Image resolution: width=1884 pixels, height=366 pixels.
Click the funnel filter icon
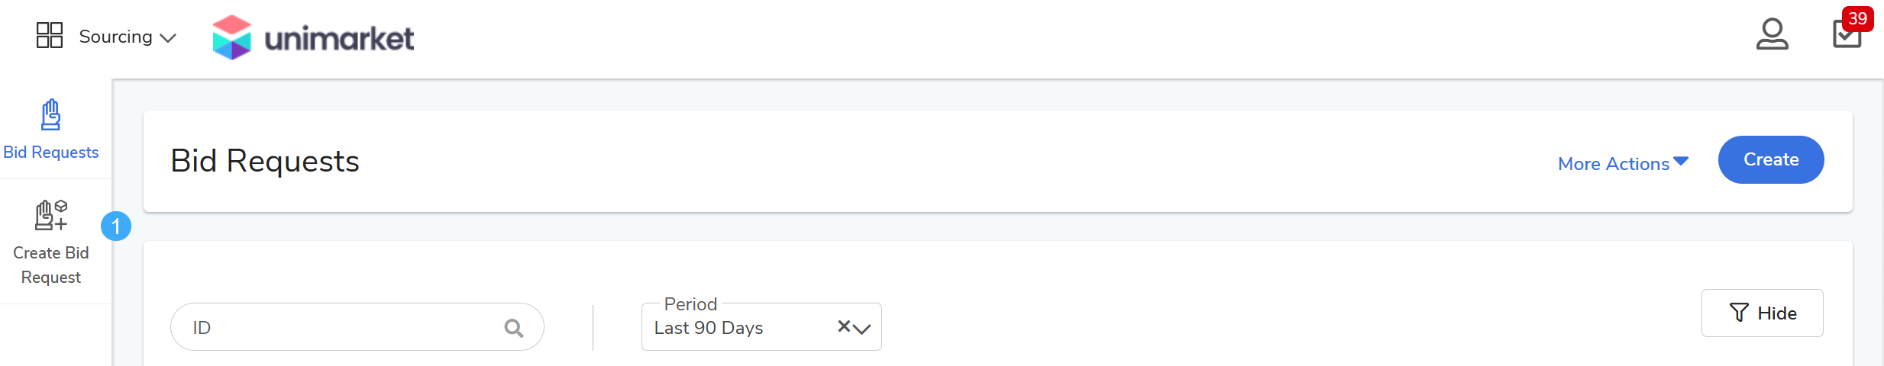pyautogui.click(x=1739, y=313)
